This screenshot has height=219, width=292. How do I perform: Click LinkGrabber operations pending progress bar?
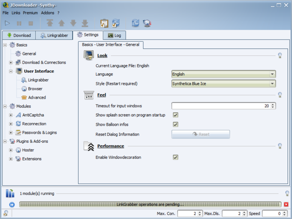(150, 205)
